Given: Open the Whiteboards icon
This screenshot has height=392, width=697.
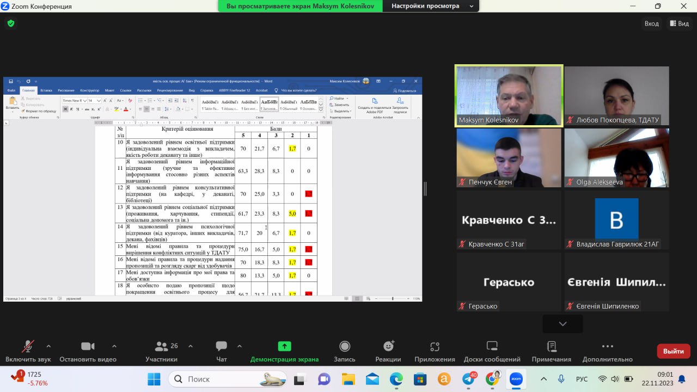Looking at the screenshot, I should click(492, 347).
